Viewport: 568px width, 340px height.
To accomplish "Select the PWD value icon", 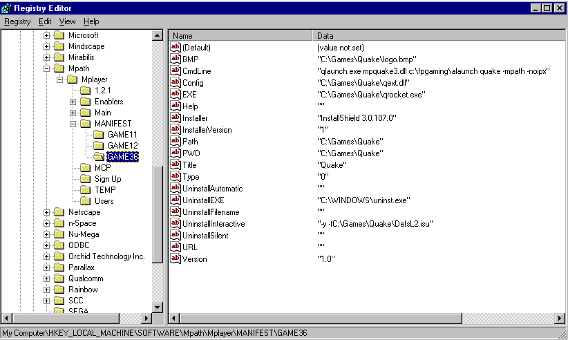I will point(176,153).
